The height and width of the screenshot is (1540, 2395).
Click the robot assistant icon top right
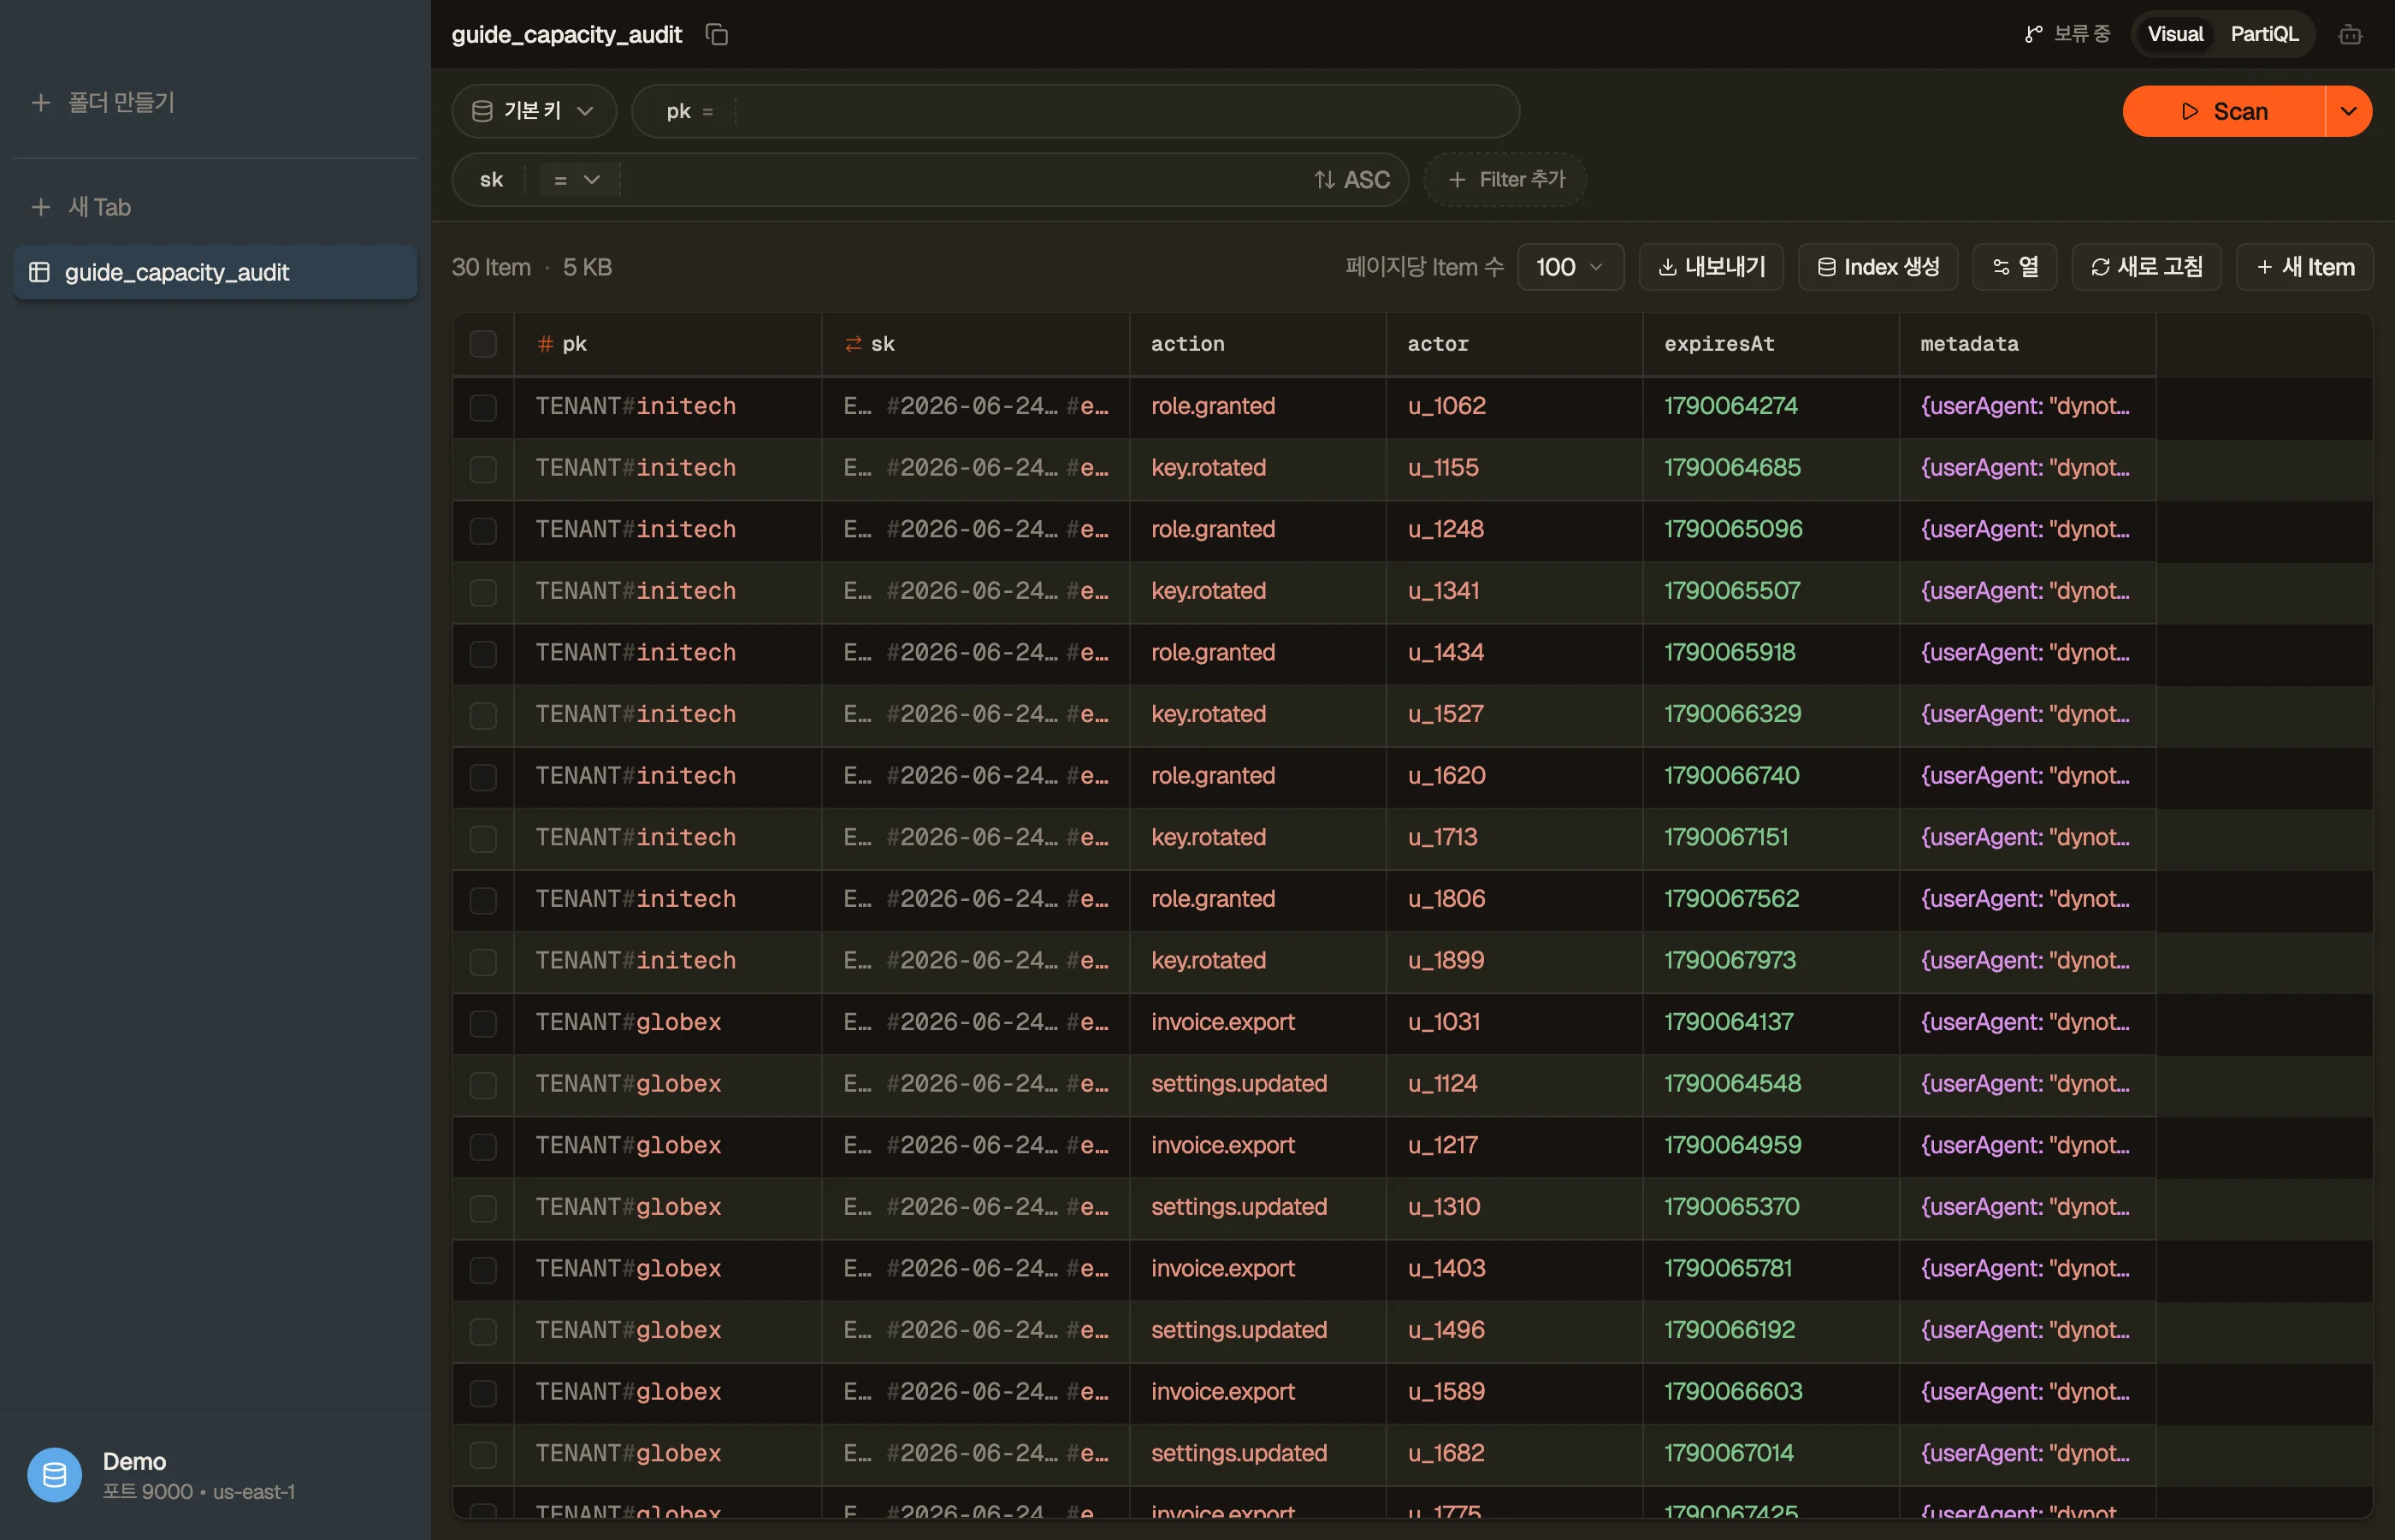[2350, 35]
